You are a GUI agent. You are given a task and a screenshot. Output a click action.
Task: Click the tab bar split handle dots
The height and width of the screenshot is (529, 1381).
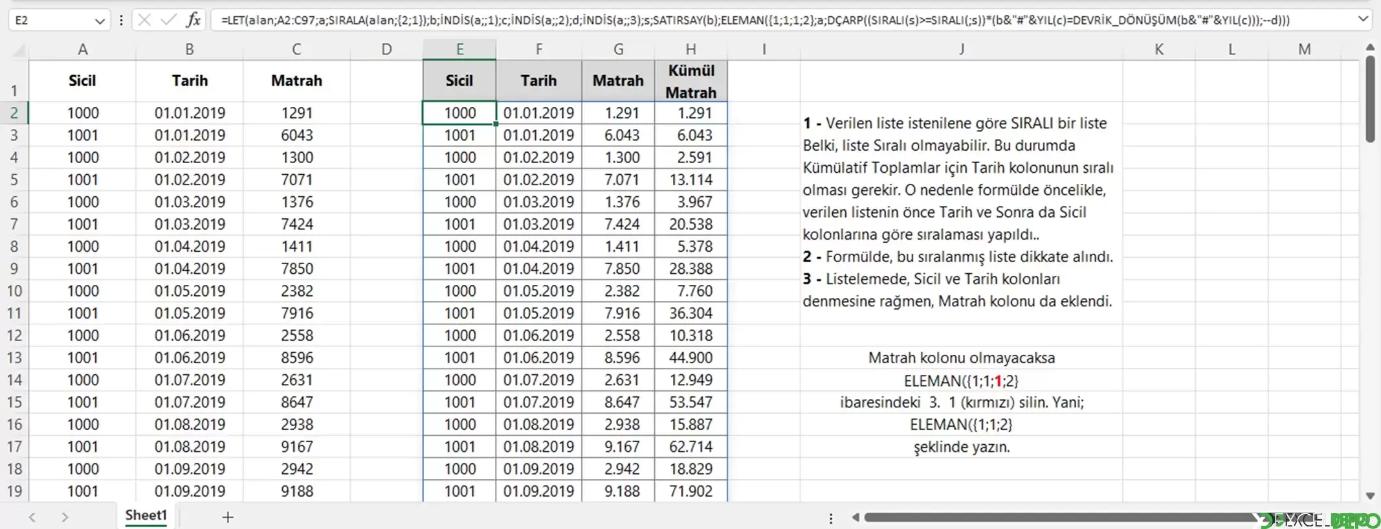pos(831,518)
